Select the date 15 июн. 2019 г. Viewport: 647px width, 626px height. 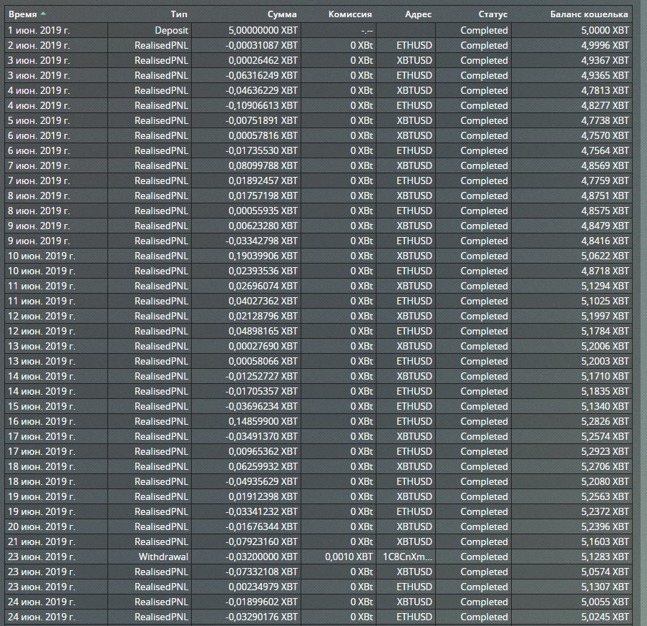click(42, 406)
